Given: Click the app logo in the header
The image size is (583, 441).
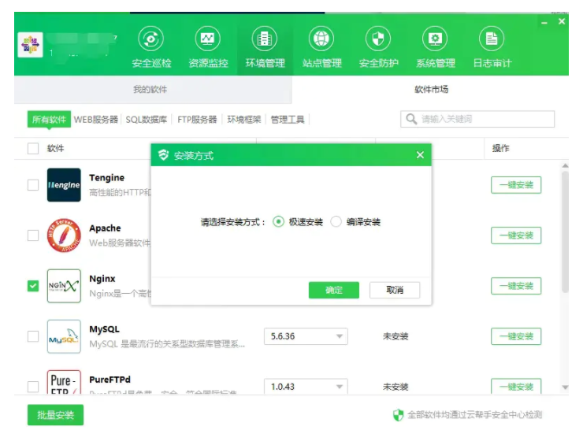Looking at the screenshot, I should point(30,45).
